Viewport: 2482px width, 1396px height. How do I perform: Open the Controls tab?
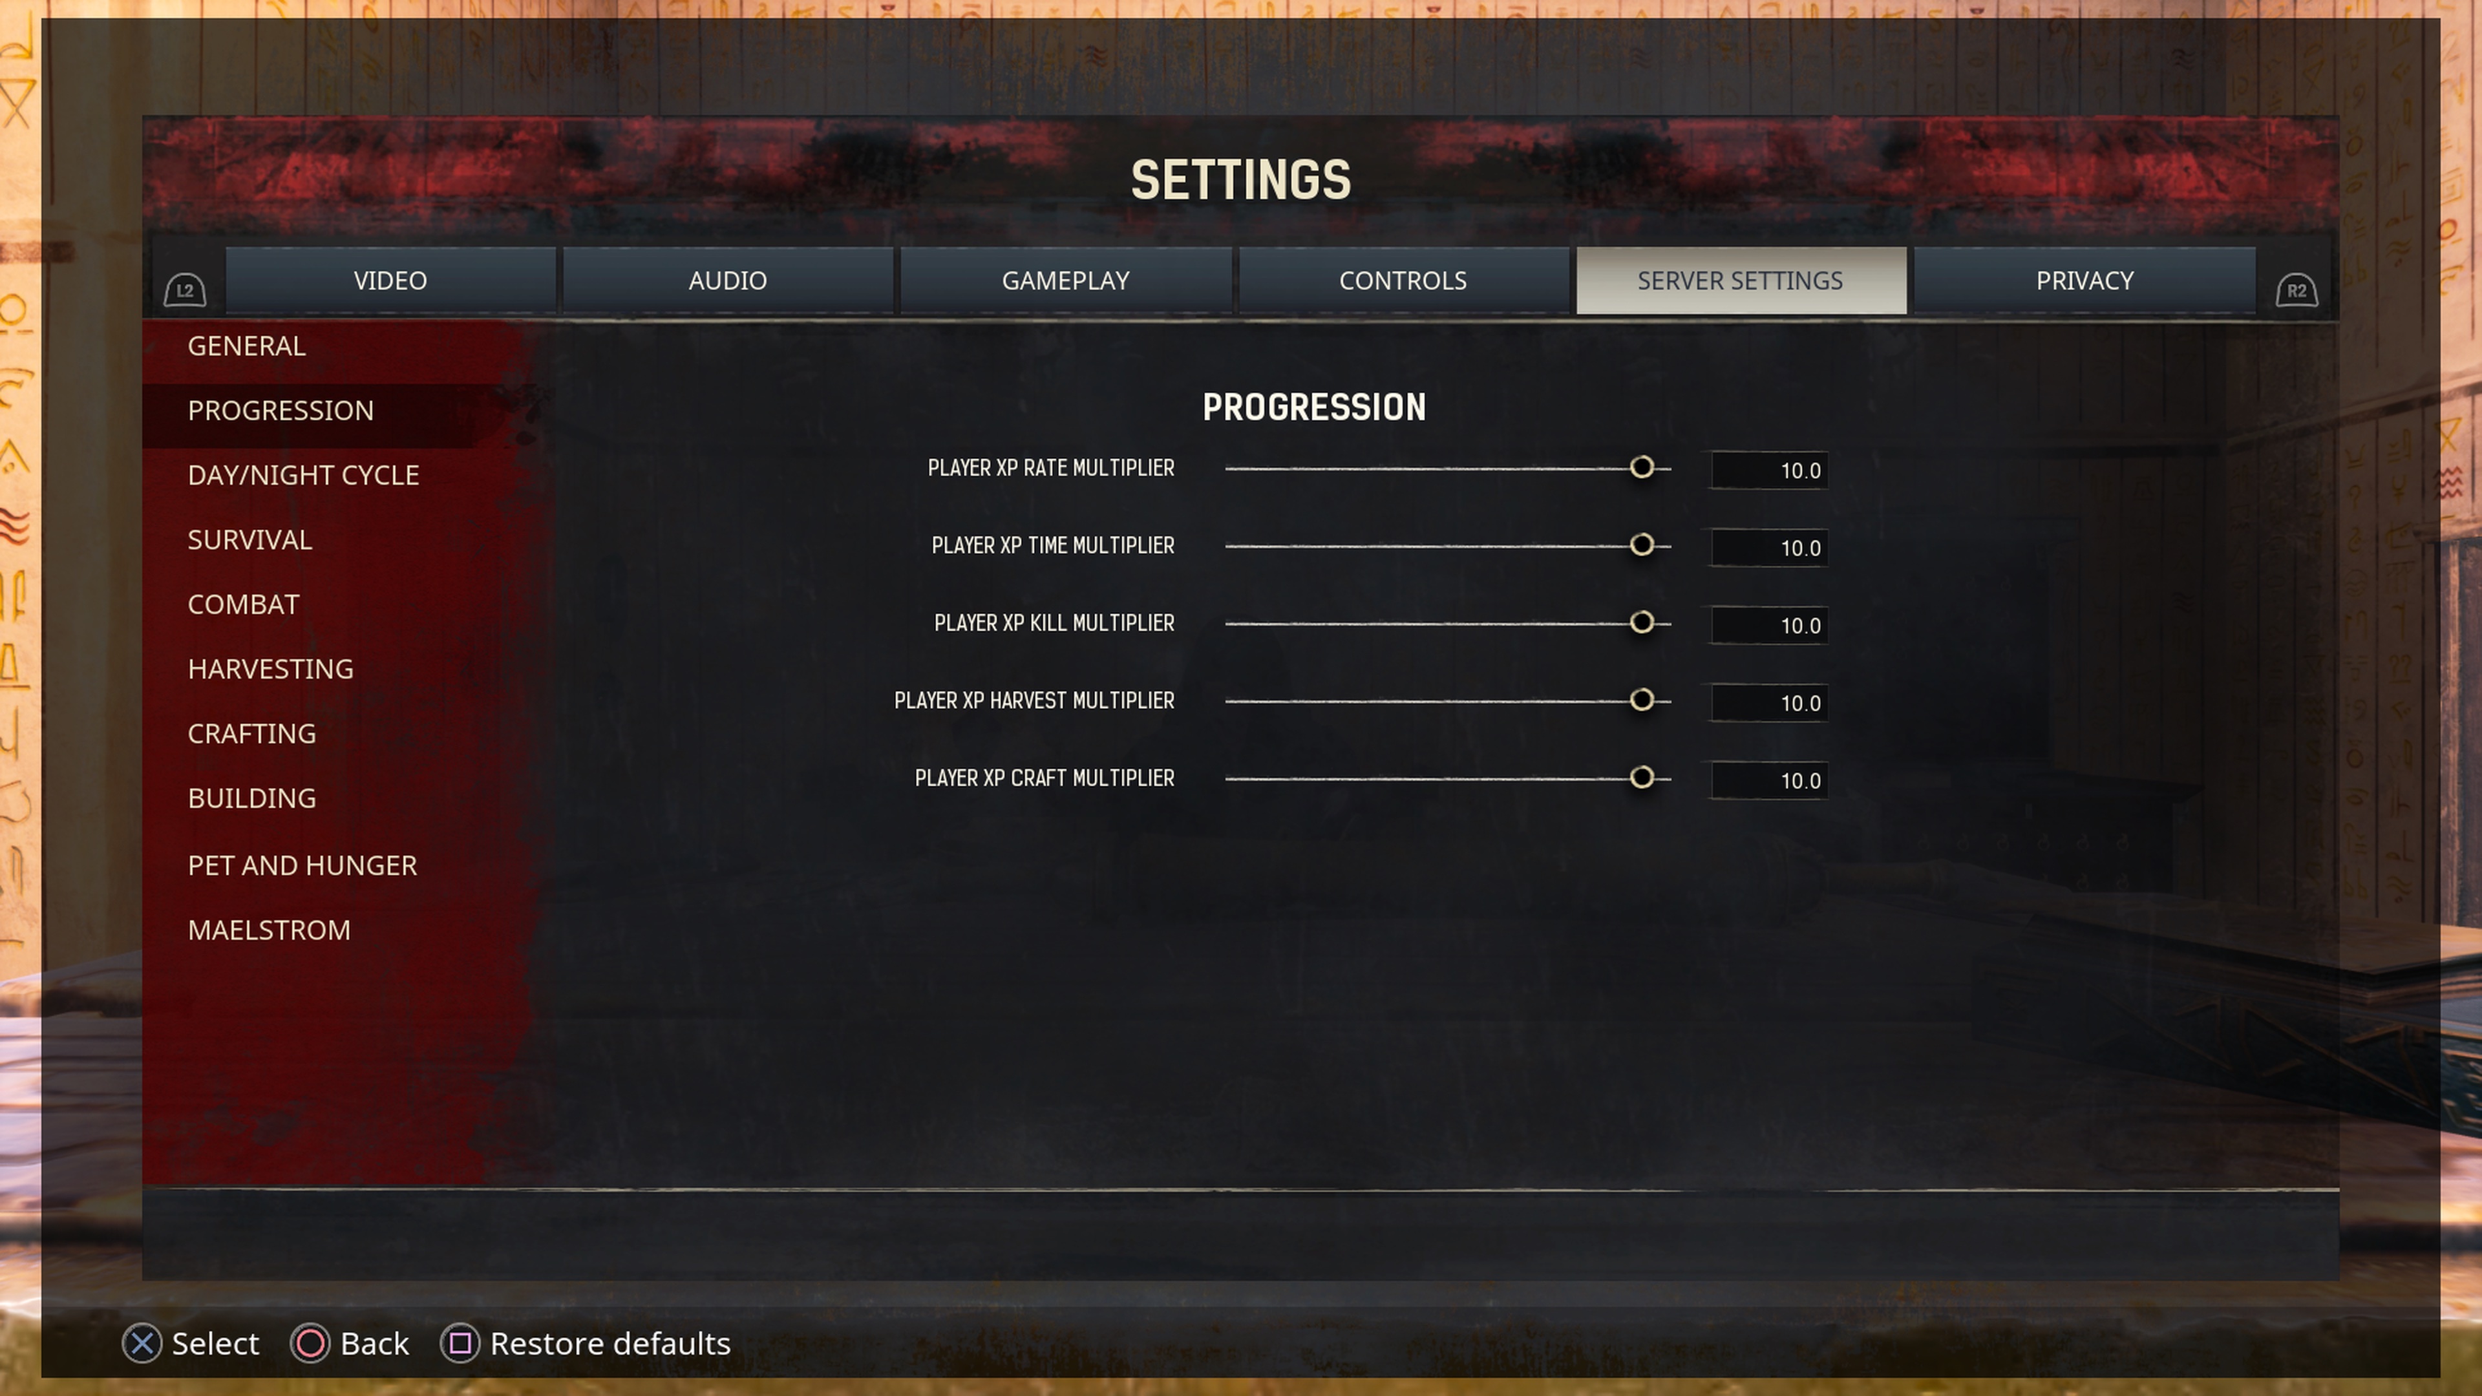tap(1403, 280)
